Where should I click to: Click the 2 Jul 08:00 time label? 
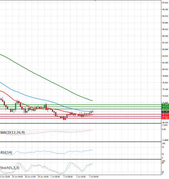68,177
